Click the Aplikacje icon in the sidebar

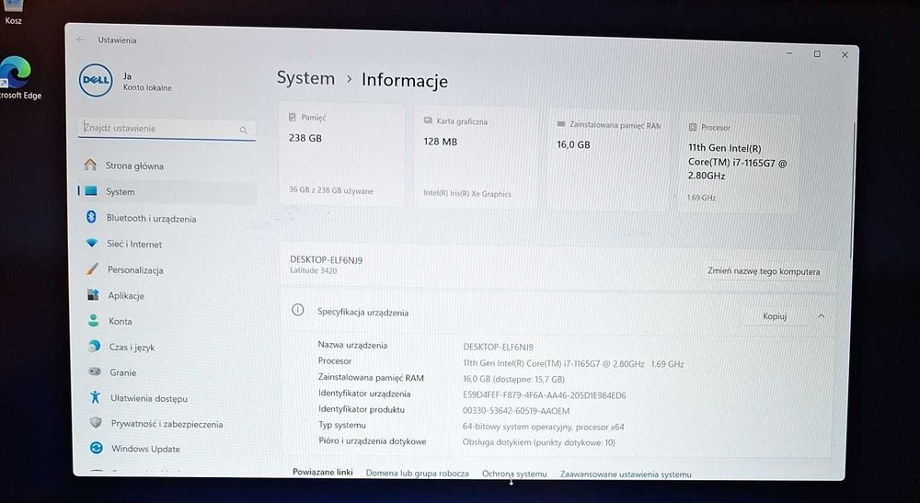point(93,294)
